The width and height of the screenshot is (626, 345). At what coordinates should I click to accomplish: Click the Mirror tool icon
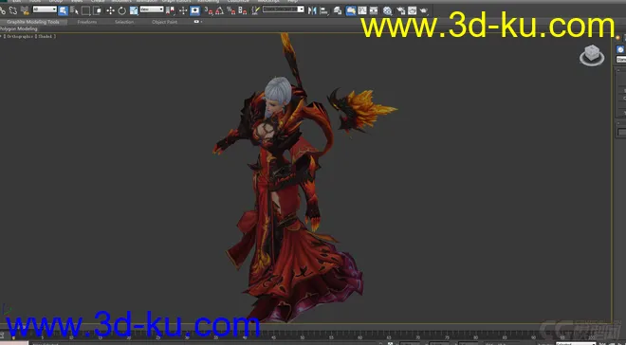click(x=312, y=10)
